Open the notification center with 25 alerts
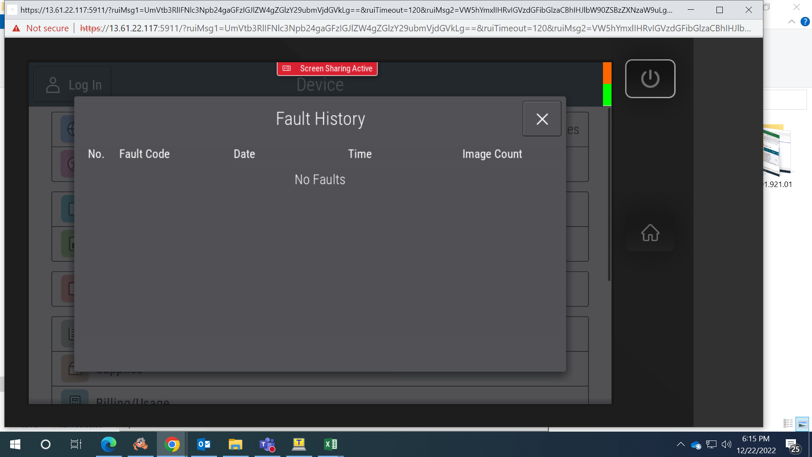The width and height of the screenshot is (812, 457). (x=793, y=445)
